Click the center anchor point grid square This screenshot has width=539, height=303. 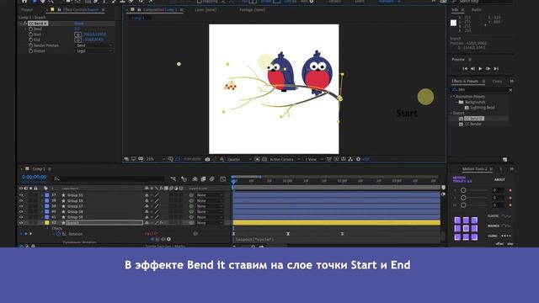(x=466, y=228)
